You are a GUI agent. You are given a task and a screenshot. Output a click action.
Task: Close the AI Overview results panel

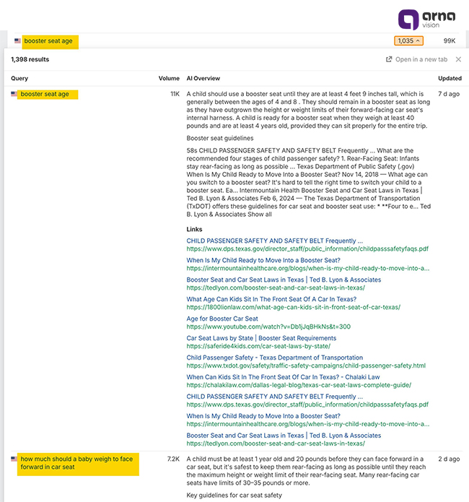[x=458, y=59]
